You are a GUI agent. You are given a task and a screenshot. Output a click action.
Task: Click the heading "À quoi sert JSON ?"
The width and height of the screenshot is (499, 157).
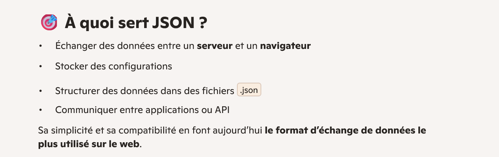pos(136,23)
